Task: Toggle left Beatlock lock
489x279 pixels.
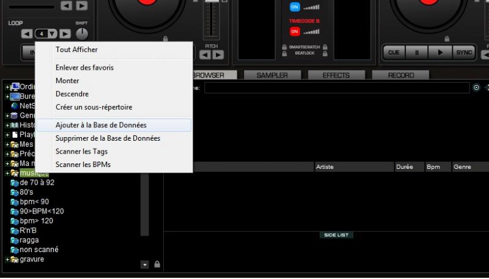Action: tap(284, 54)
